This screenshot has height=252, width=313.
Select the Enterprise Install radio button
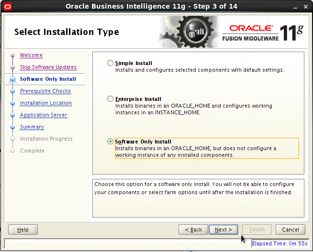click(110, 99)
